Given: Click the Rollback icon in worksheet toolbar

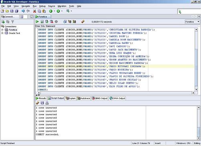Looking at the screenshot, I should [x=52, y=22].
